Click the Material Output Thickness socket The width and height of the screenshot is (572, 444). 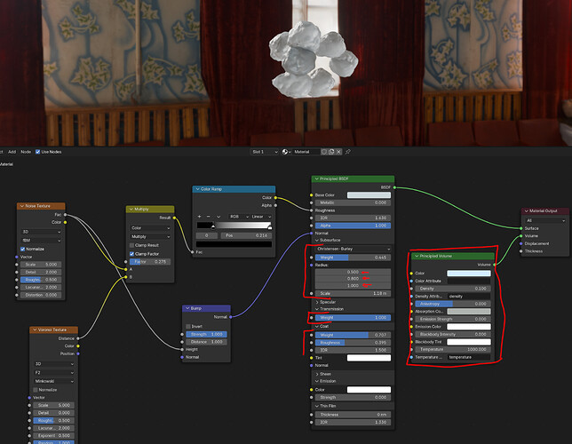520,251
